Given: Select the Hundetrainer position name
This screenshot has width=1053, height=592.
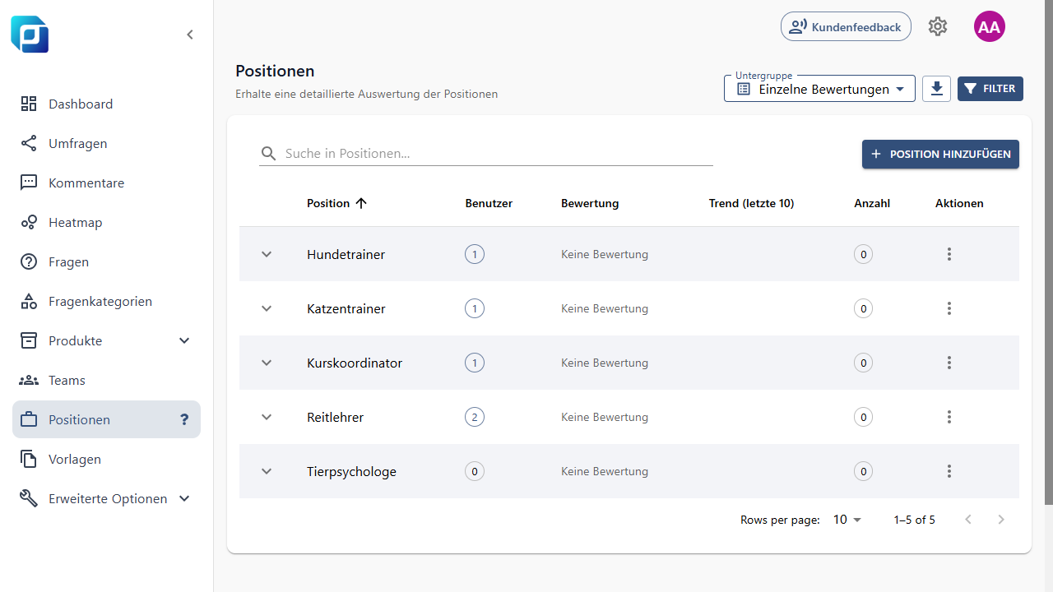Looking at the screenshot, I should click(346, 254).
